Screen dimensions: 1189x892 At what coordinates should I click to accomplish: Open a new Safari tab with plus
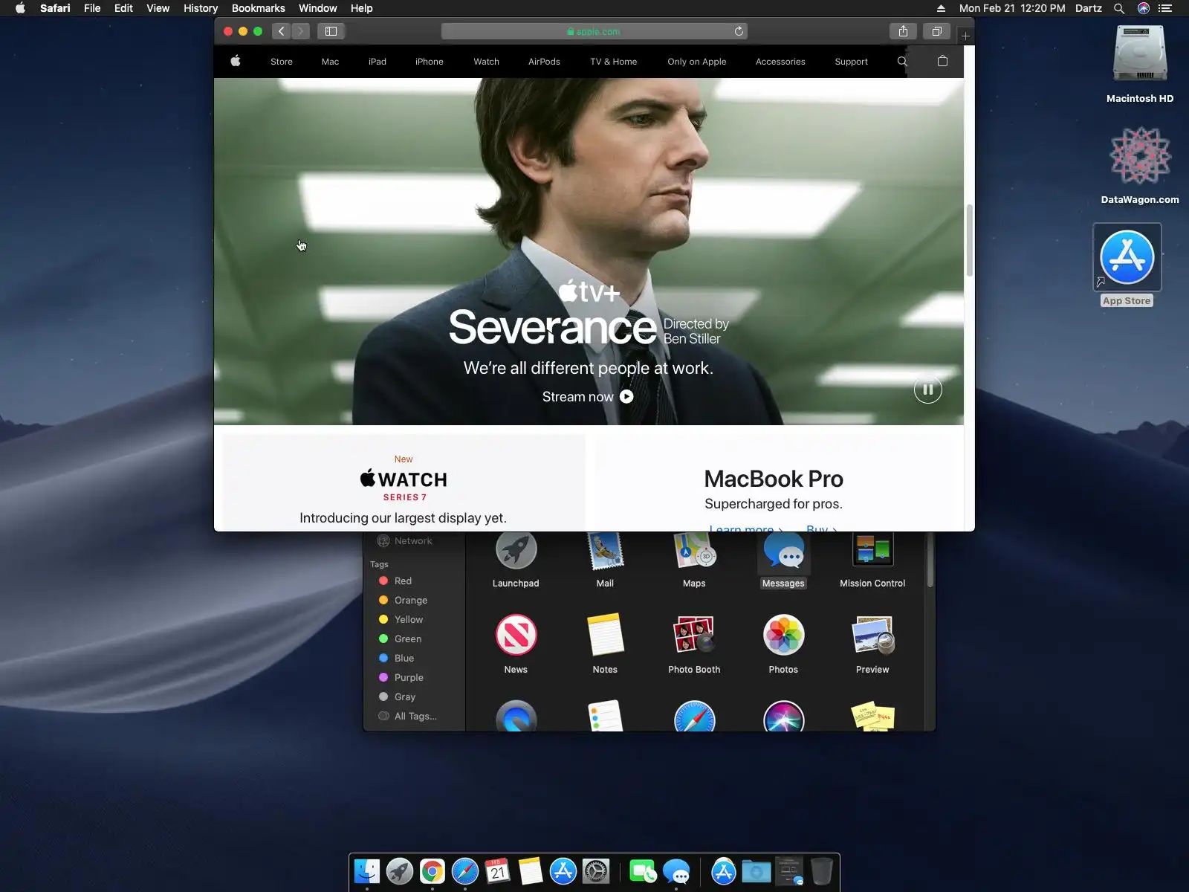pyautogui.click(x=965, y=36)
